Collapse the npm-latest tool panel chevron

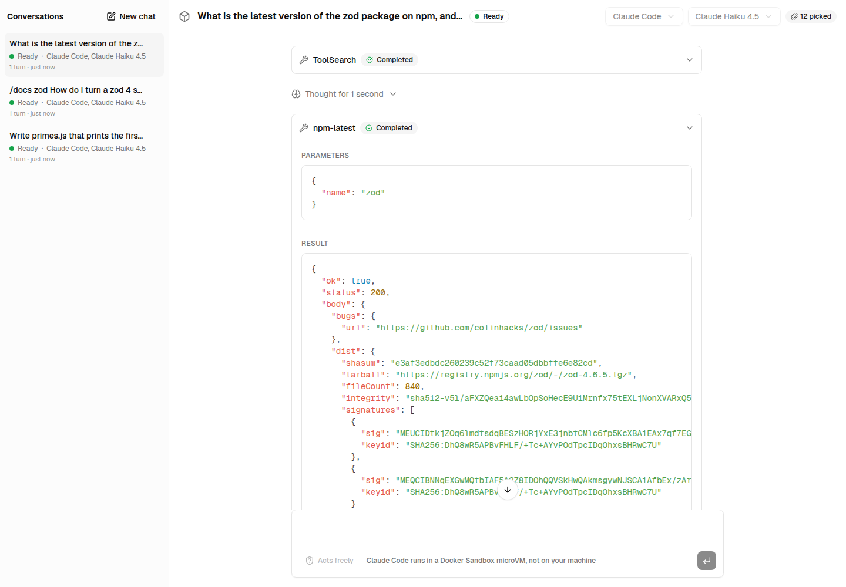pos(690,128)
